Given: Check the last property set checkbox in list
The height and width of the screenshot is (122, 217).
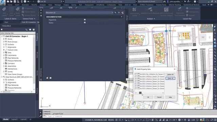Looking at the screenshot, I should point(136,88).
